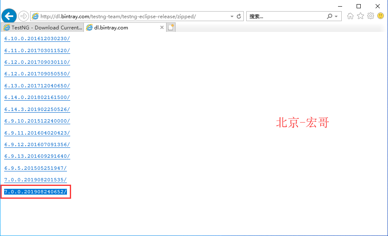Open Favorites with the star icon
The width and height of the screenshot is (388, 236).
[361, 16]
